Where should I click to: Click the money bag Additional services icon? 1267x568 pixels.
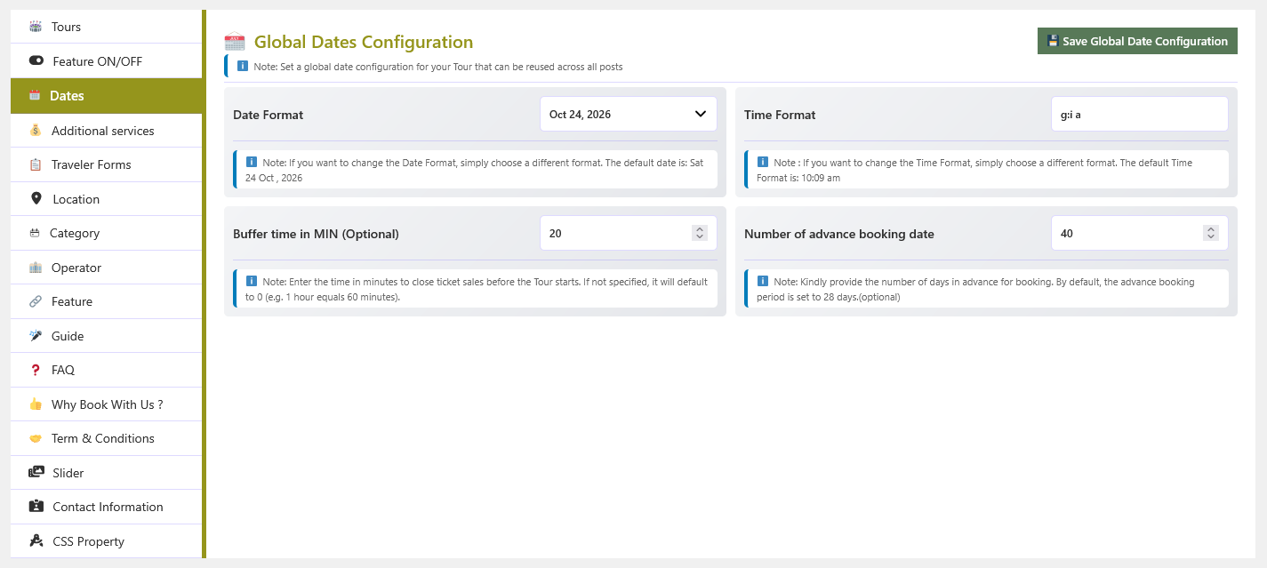pos(36,130)
